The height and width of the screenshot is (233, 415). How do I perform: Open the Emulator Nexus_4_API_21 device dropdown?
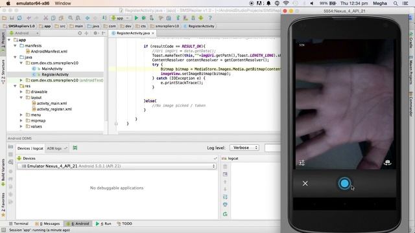pyautogui.click(x=117, y=166)
